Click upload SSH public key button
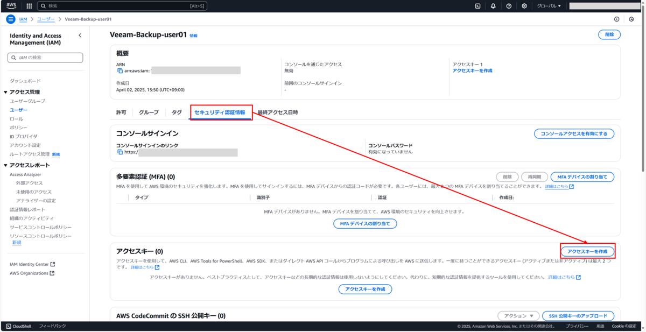 pyautogui.click(x=578, y=316)
